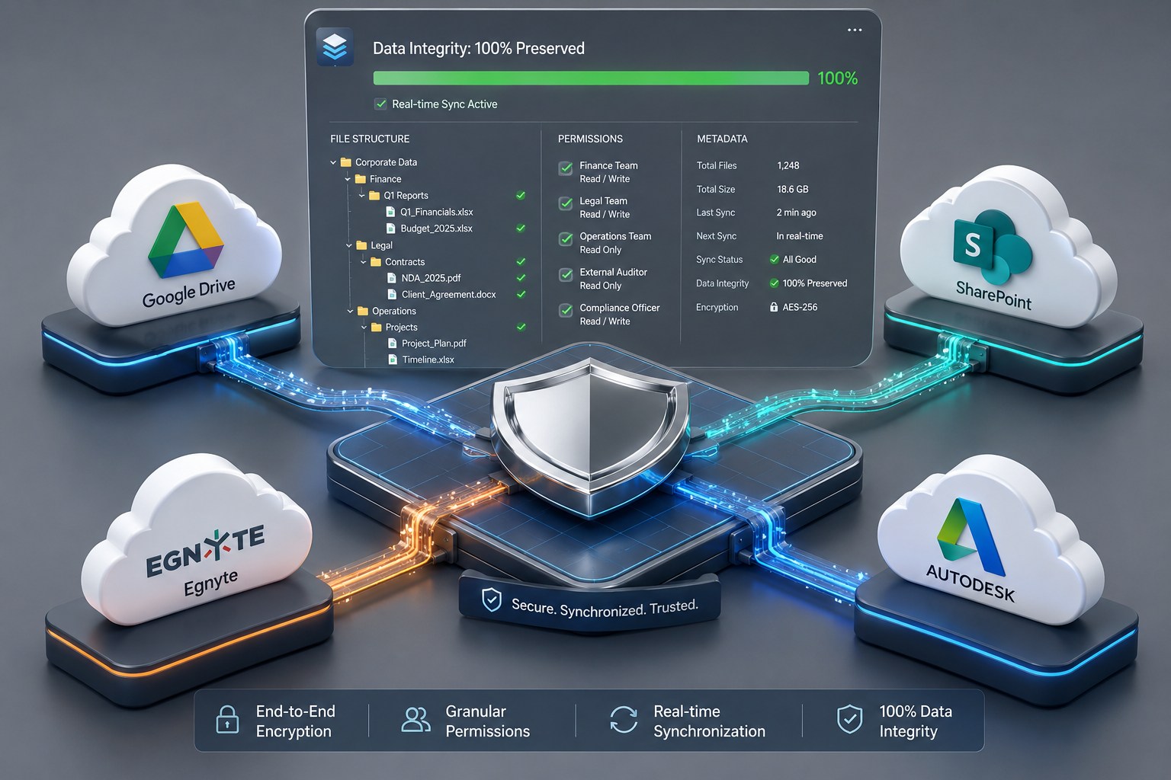Click the circular arrows synchronization icon
This screenshot has height=780, width=1171.
[x=624, y=720]
